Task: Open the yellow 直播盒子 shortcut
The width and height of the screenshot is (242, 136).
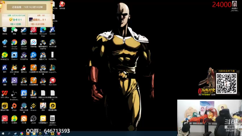Action: pyautogui.click(x=43, y=120)
